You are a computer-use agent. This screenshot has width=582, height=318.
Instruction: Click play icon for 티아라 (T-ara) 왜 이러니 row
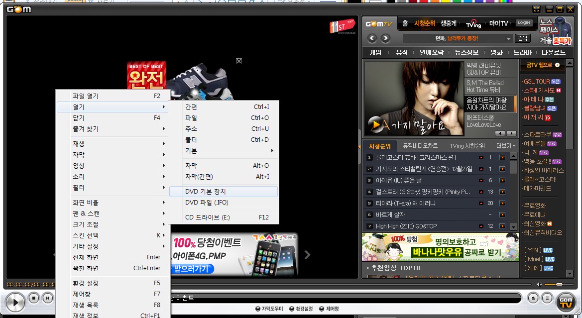coord(502,204)
